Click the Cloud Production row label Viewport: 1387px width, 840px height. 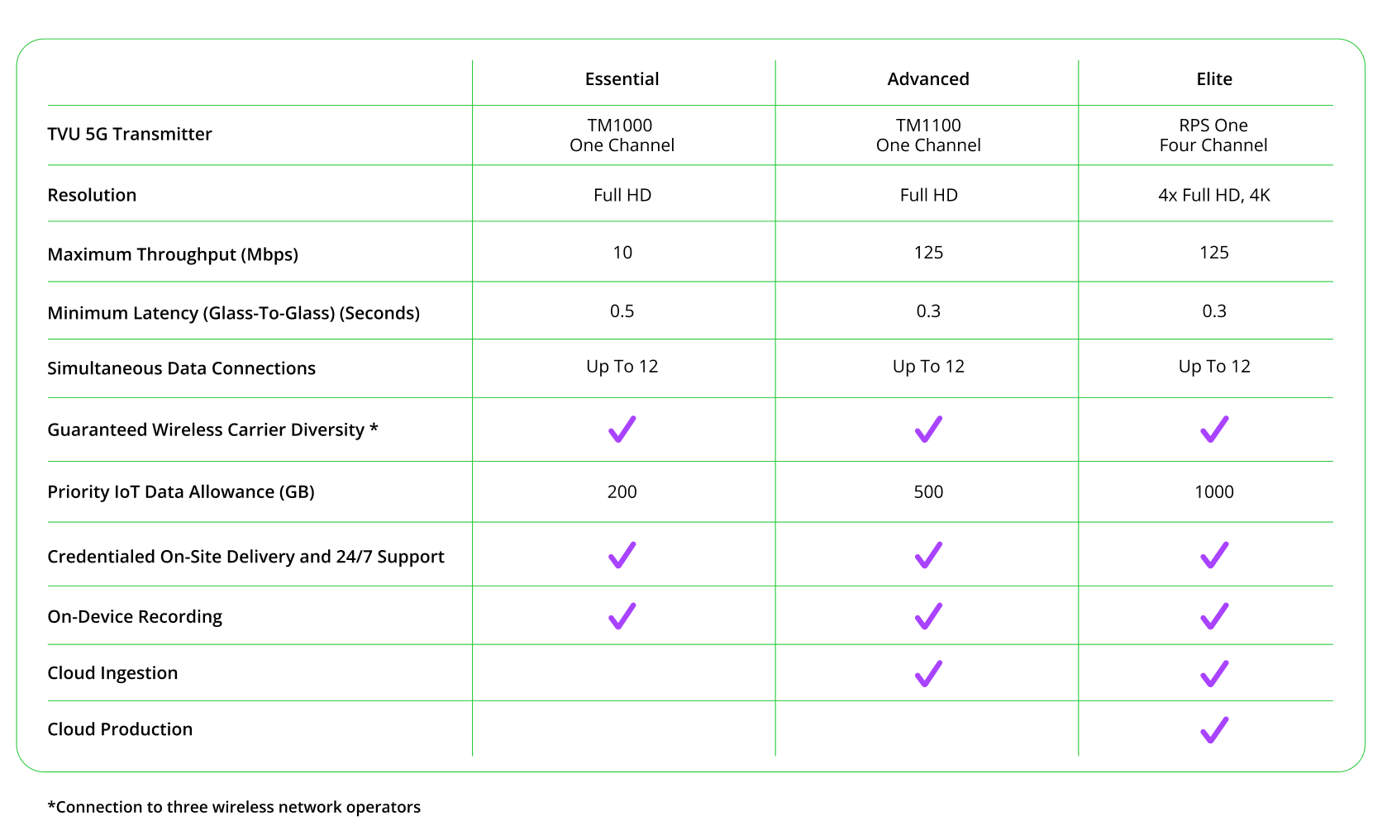(120, 729)
